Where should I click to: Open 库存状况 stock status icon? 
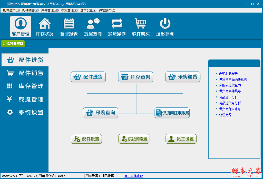click(44, 26)
